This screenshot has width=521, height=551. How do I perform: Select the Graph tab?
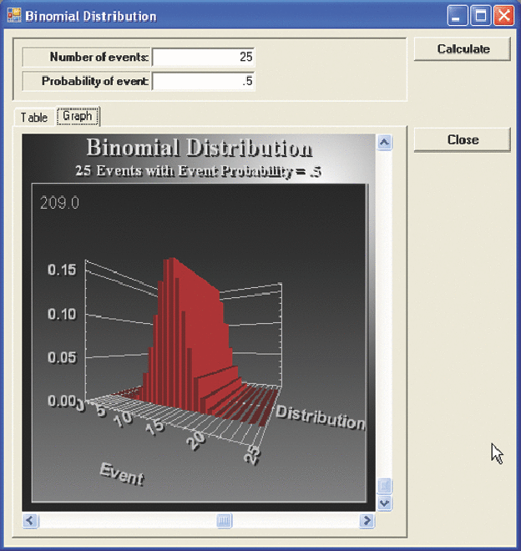78,116
